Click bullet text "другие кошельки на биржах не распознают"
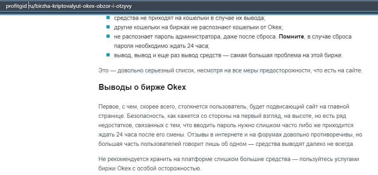The width and height of the screenshot is (378, 175). (198, 27)
